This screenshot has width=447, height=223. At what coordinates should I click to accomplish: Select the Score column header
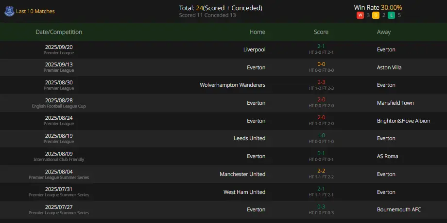321,32
